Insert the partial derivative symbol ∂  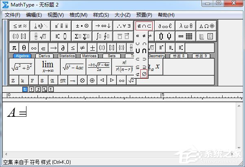(x=63, y=48)
